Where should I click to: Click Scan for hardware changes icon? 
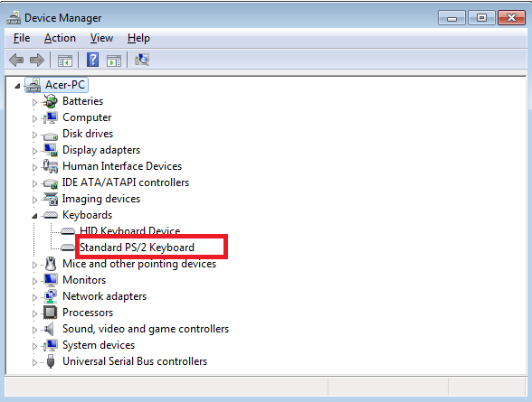tap(142, 60)
